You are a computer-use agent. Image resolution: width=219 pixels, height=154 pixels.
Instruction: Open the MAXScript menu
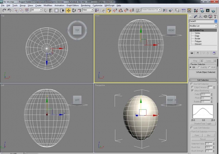109,5
